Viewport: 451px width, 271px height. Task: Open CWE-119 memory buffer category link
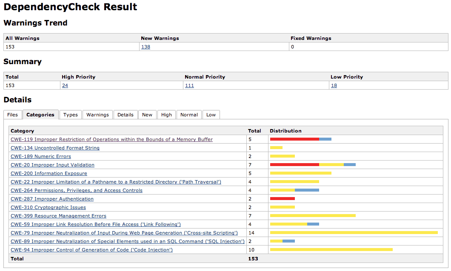(x=111, y=139)
